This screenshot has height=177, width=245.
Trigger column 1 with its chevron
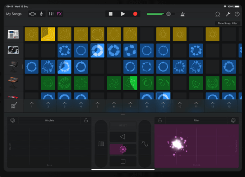pos(32,105)
